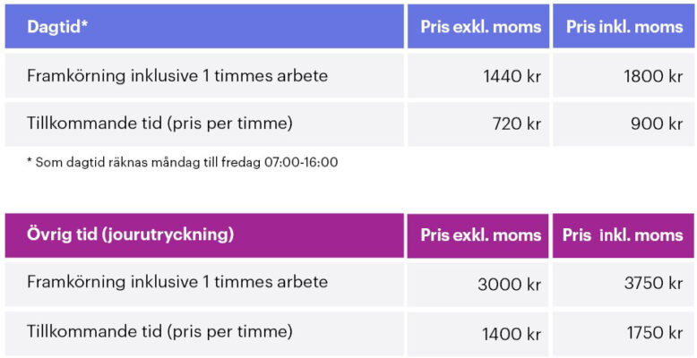
Task: Select the '720 kr' price cell
Action: pos(517,124)
